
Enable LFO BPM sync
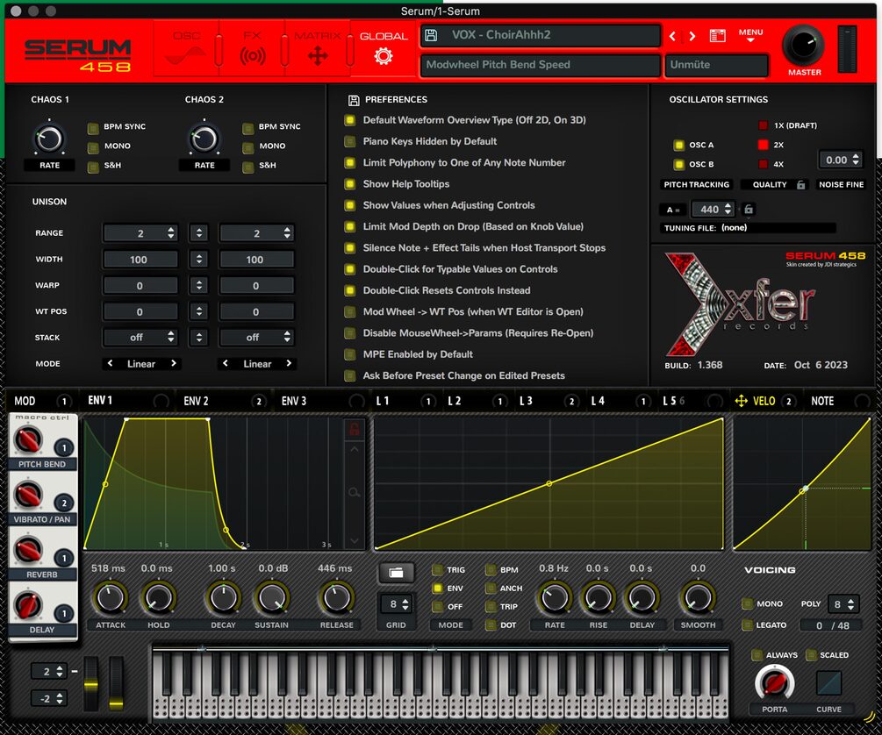coord(491,570)
